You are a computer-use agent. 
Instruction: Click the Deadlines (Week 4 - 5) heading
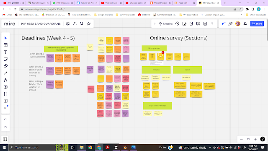[48, 38]
